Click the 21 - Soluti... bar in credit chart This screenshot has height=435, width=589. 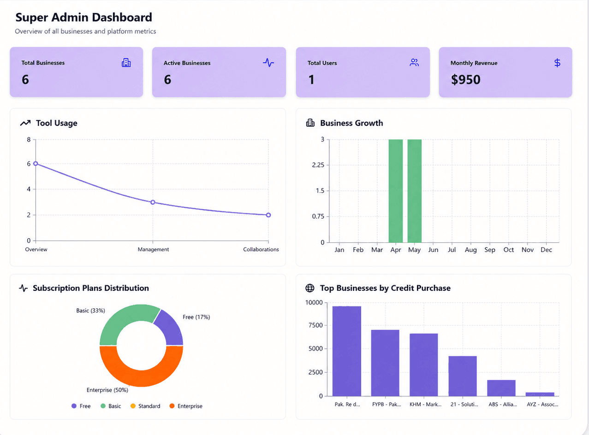463,376
